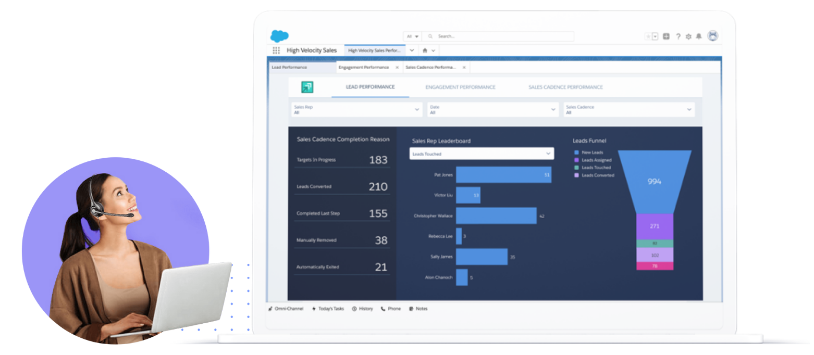The image size is (814, 355).
Task: Select the High Velocity Sales Perfor... workspace tab
Action: (375, 50)
